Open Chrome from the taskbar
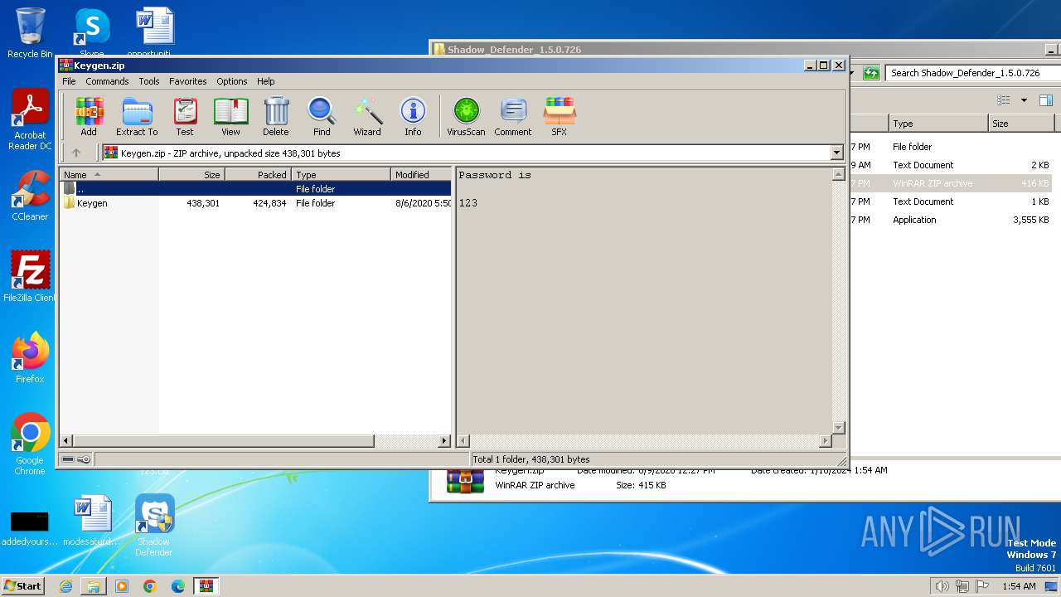 point(149,586)
